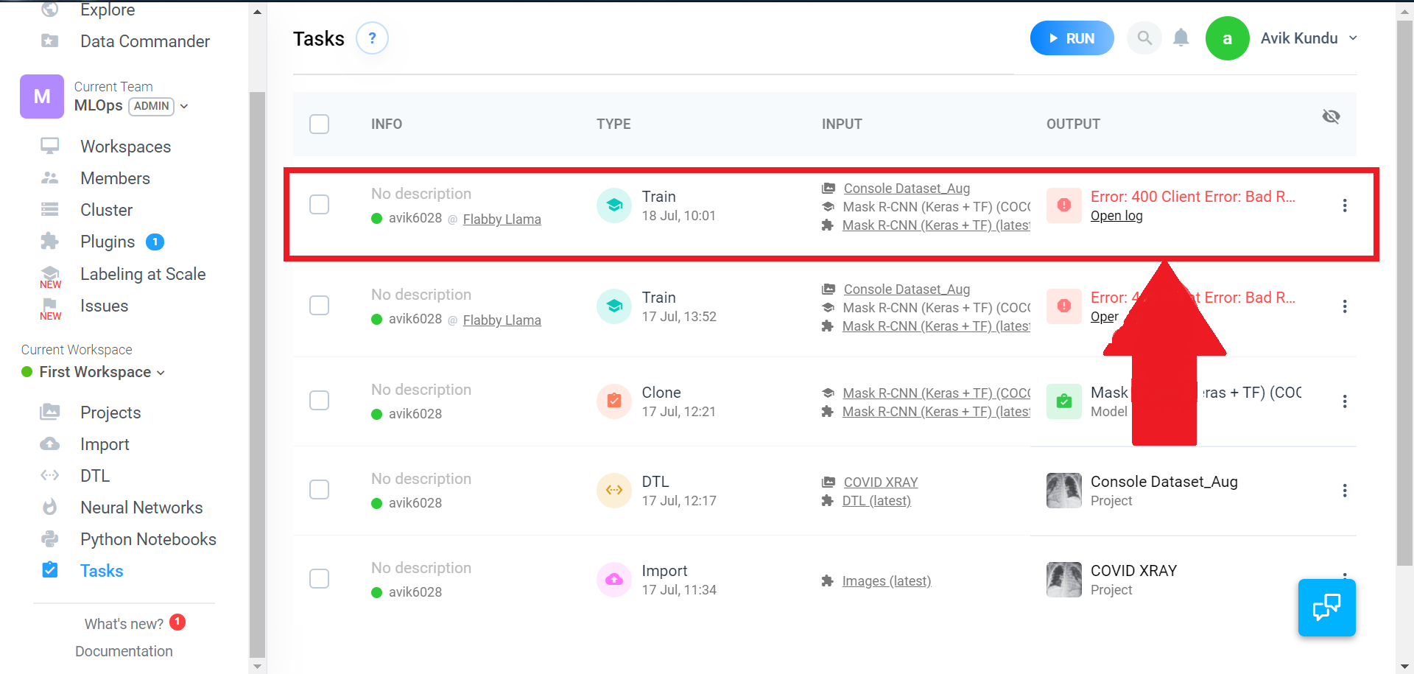Open options menu for Clone task
The image size is (1414, 674).
point(1345,401)
